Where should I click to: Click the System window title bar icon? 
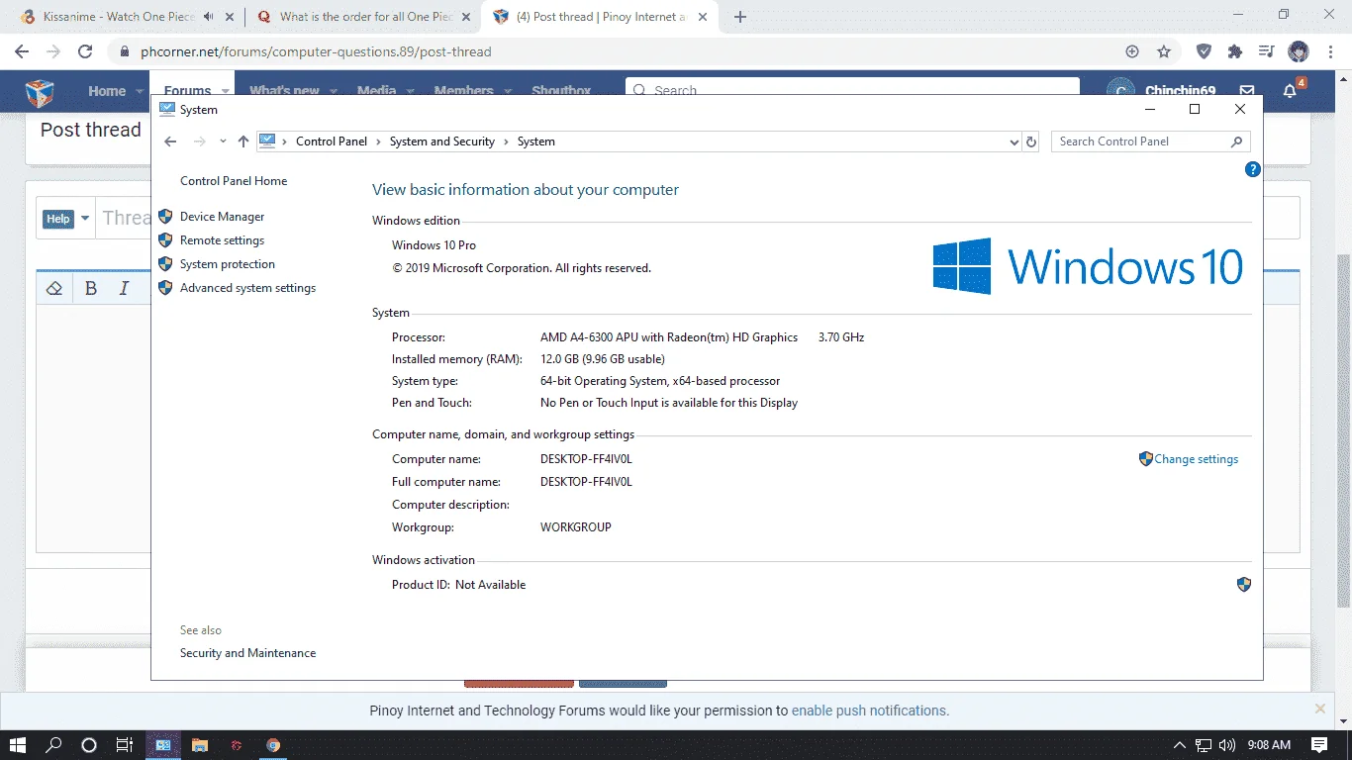167,110
